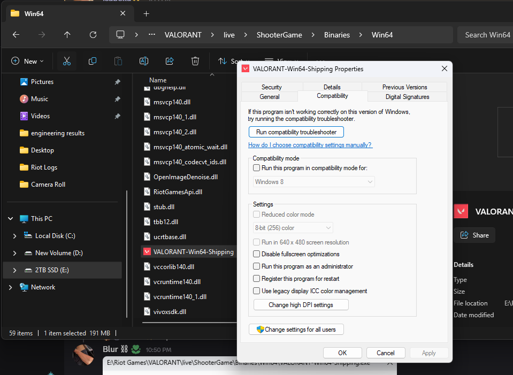The image size is (513, 375).
Task: Enable Run this program in compatibility mode
Action: (257, 168)
